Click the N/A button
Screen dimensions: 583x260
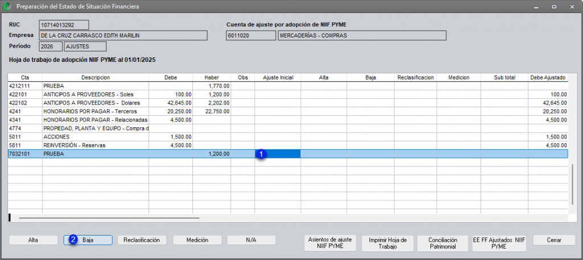point(251,240)
